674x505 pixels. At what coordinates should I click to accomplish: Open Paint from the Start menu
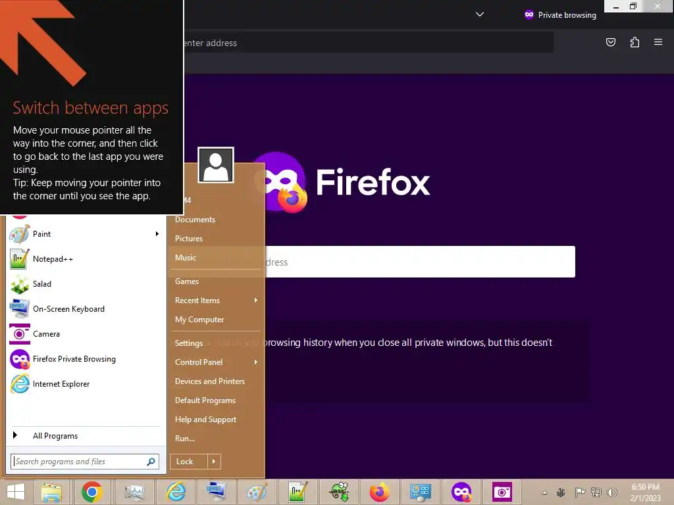(85, 234)
